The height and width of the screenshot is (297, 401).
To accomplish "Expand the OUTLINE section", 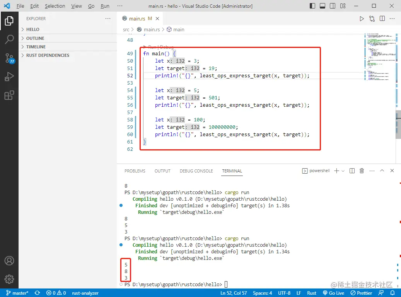I will pyautogui.click(x=68, y=38).
